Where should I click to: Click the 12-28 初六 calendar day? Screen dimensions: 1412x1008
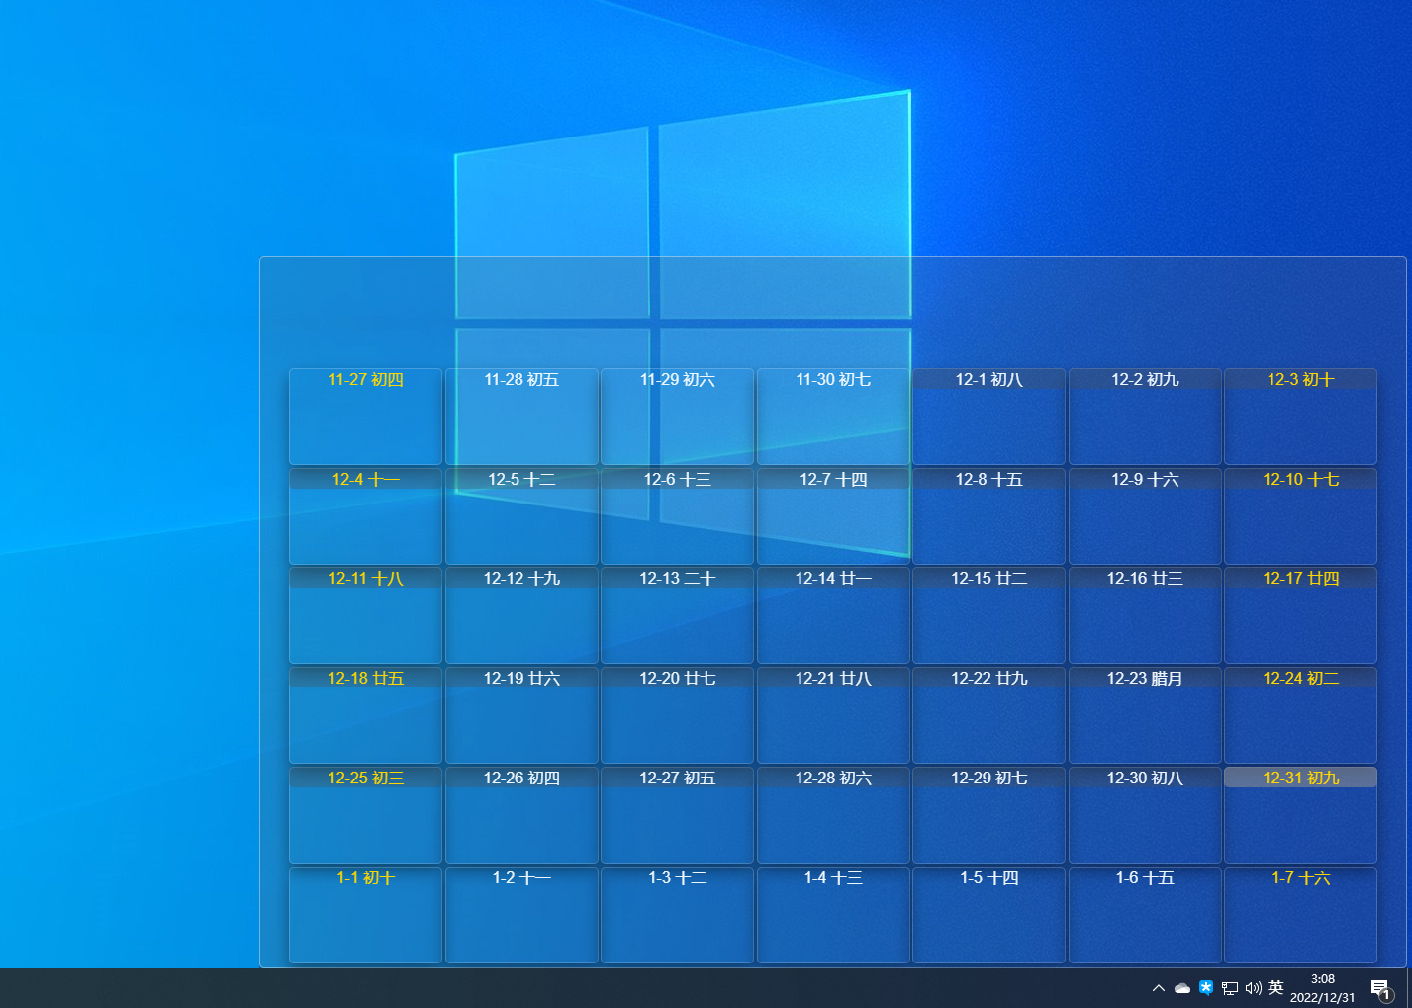pyautogui.click(x=833, y=815)
